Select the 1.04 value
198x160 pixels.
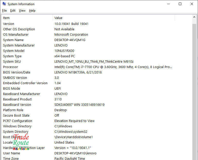pos(58,83)
